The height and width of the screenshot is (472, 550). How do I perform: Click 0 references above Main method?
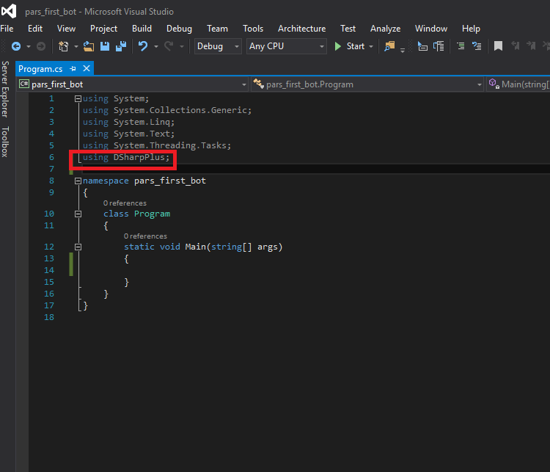(145, 236)
